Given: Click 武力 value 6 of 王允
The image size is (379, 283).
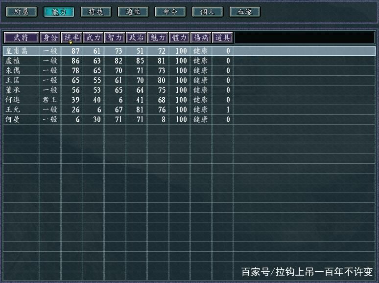Looking at the screenshot, I should 99,109.
